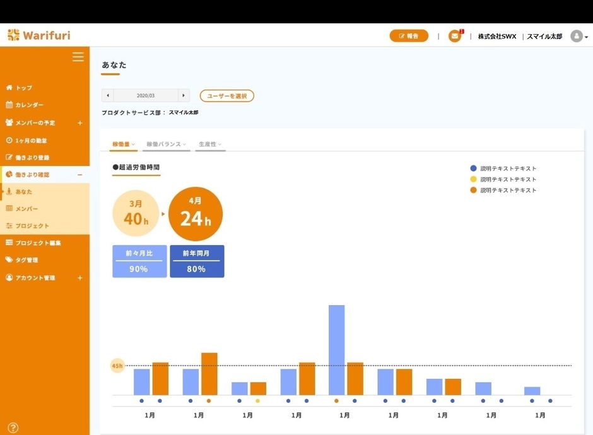The width and height of the screenshot is (593, 435).
Task: Click the blue legend dot
Action: pos(473,168)
